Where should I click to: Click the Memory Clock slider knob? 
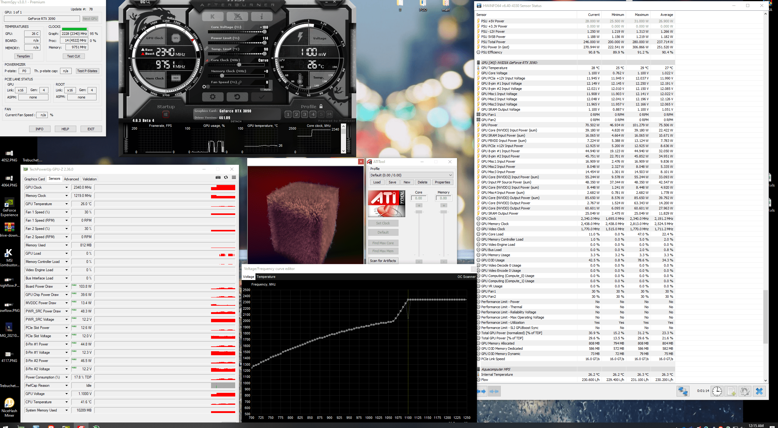[x=222, y=76]
